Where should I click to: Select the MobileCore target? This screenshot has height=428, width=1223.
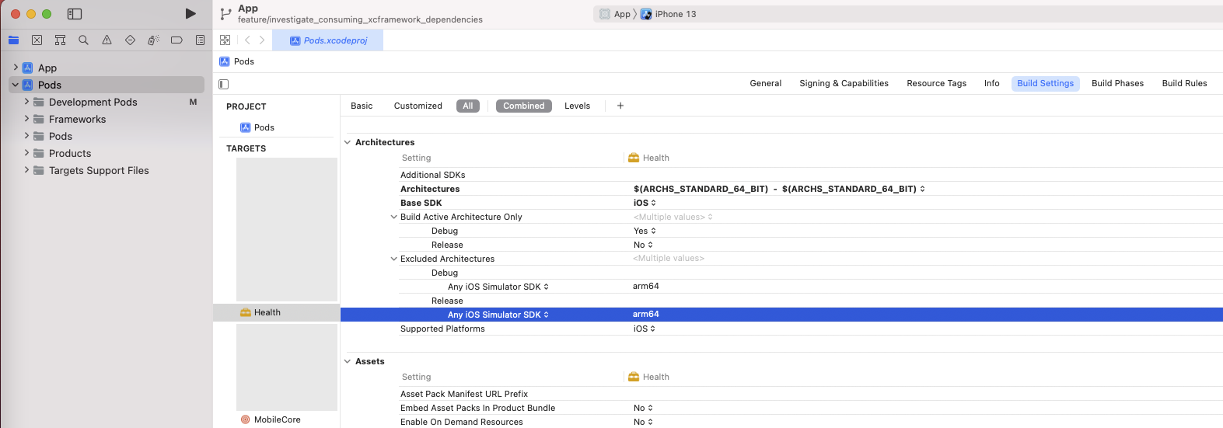(x=271, y=419)
